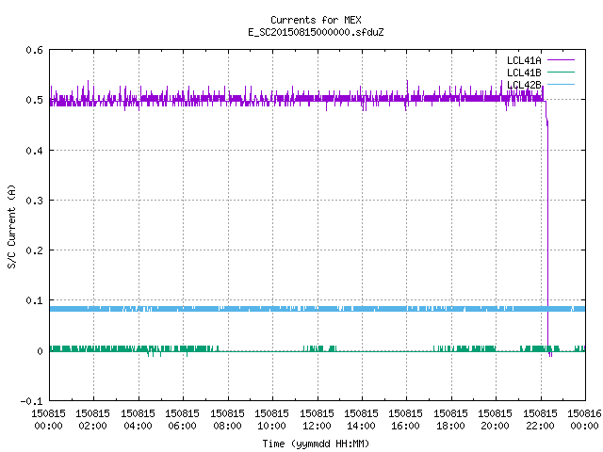
Task: Select the LCL41A legend label
Action: (x=524, y=60)
